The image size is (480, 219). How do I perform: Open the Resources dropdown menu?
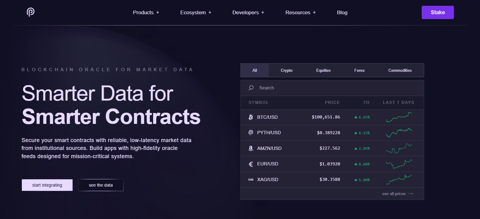pos(301,12)
